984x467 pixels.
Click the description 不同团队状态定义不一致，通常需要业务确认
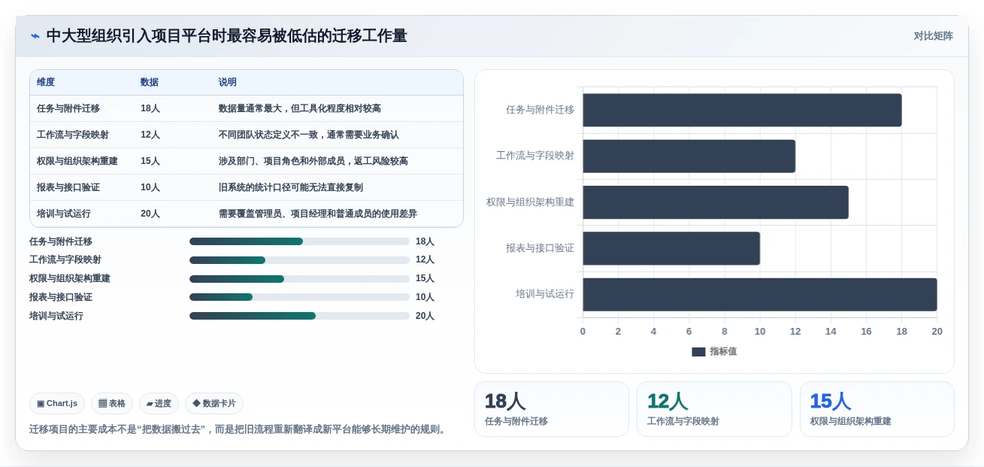pos(309,135)
